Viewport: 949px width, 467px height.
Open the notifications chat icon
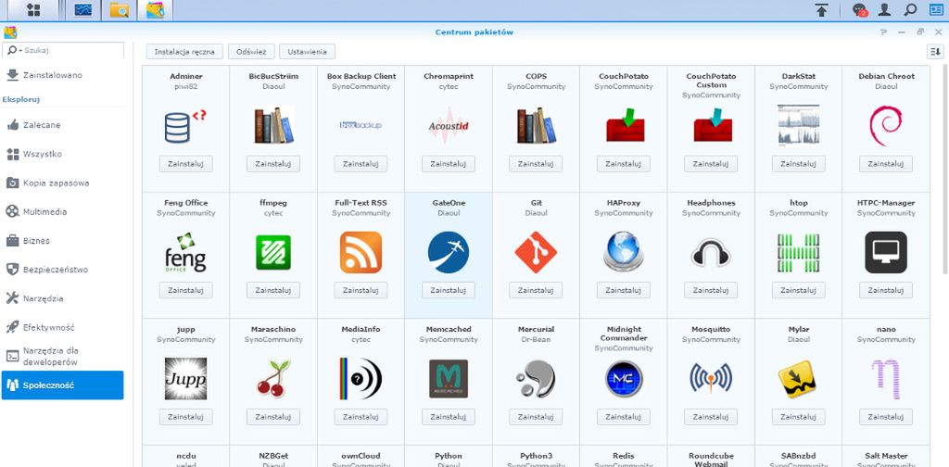click(860, 9)
